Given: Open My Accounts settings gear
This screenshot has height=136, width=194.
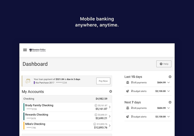Looking at the screenshot, I should 111,91.
